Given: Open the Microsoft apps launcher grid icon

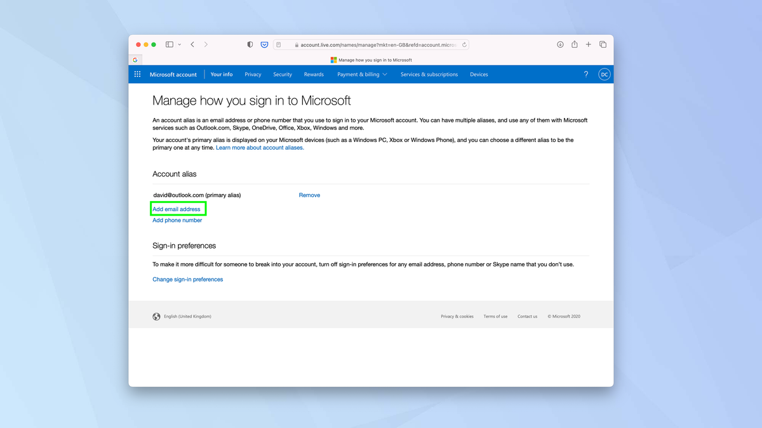Looking at the screenshot, I should pos(137,74).
